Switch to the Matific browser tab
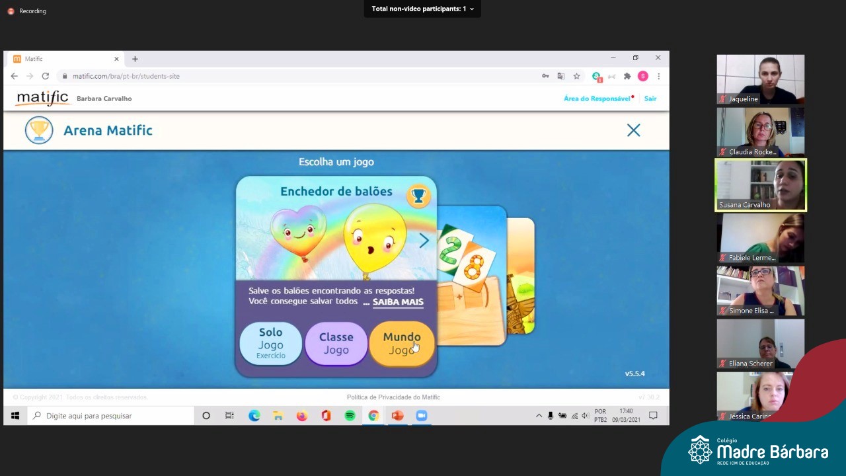846x476 pixels. 63,59
